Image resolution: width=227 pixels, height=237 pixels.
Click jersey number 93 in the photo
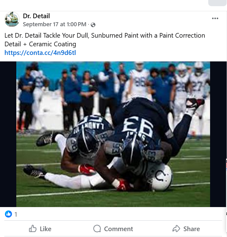138,126
